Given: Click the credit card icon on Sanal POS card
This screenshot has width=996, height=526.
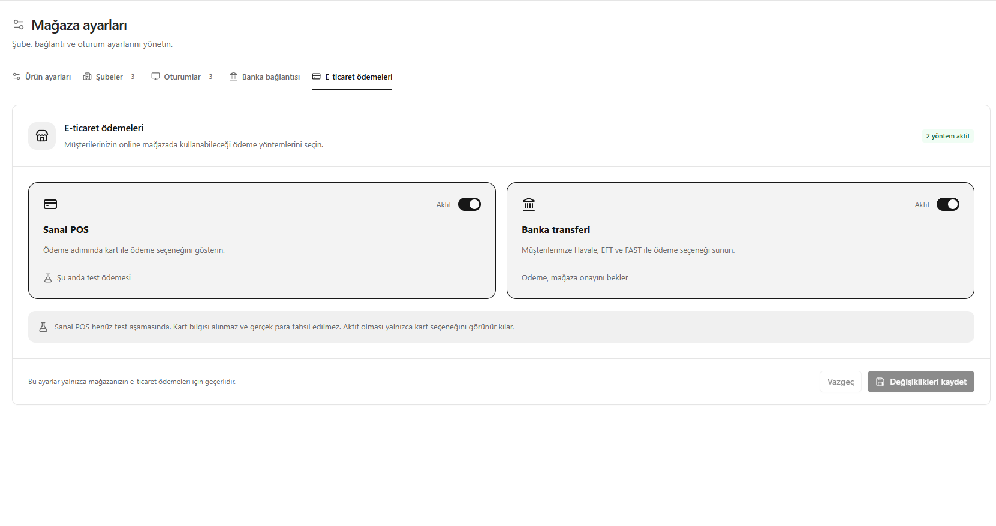Looking at the screenshot, I should (x=50, y=204).
